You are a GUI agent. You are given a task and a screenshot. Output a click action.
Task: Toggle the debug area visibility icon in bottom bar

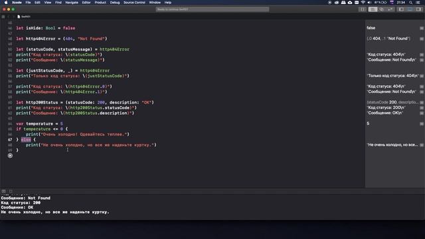[x=3, y=191]
